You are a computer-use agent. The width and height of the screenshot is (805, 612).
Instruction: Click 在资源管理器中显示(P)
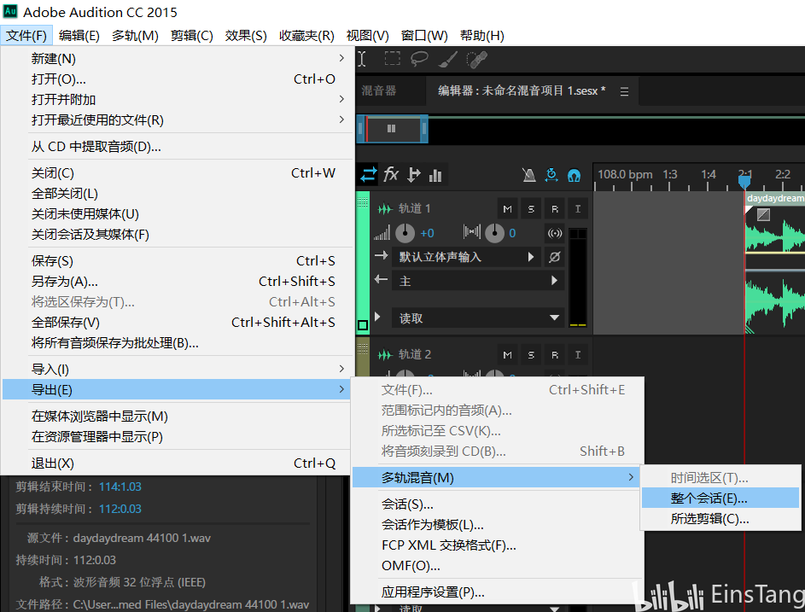[x=177, y=437]
